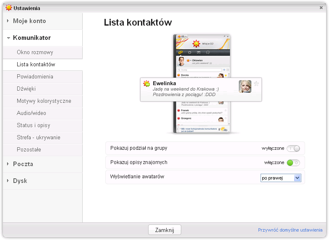
Task: Click 'Pokazuj podział na grupy' label text
Action: [x=138, y=148]
